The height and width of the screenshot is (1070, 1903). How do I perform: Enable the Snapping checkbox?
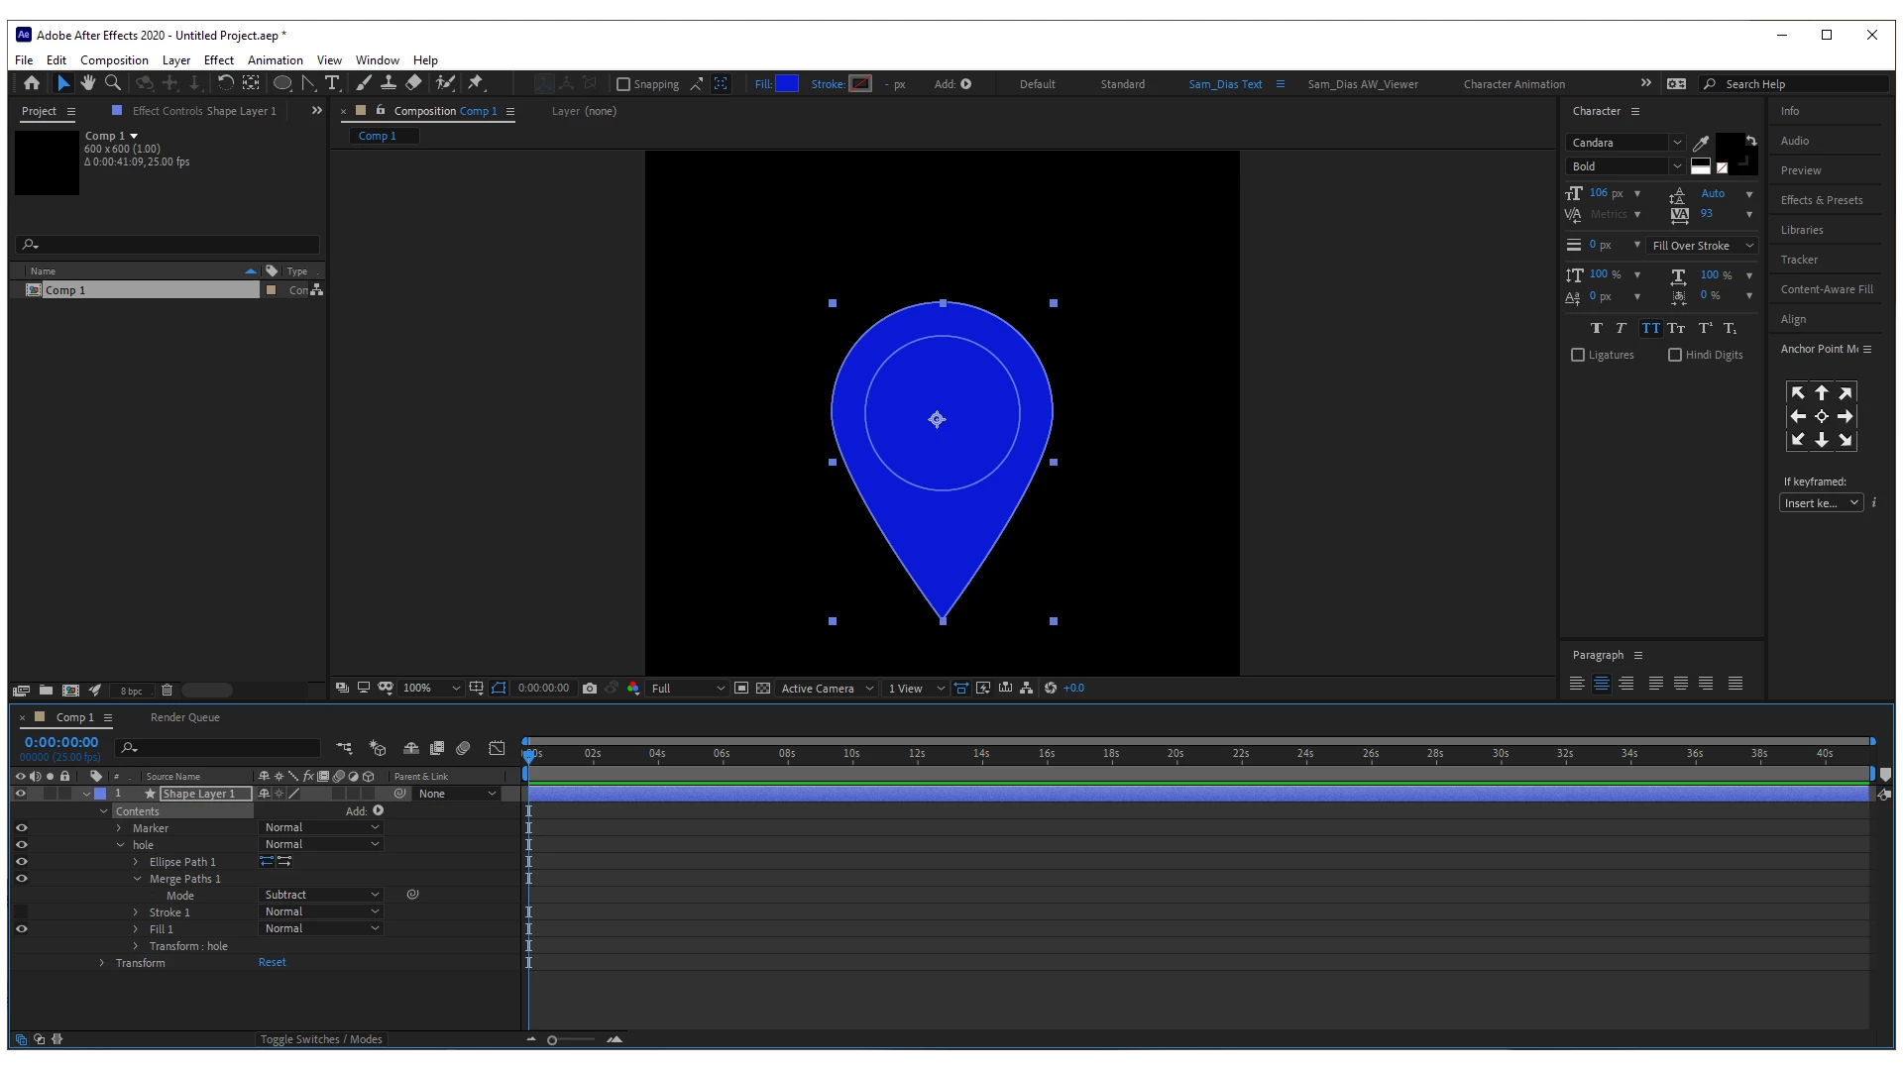623,84
